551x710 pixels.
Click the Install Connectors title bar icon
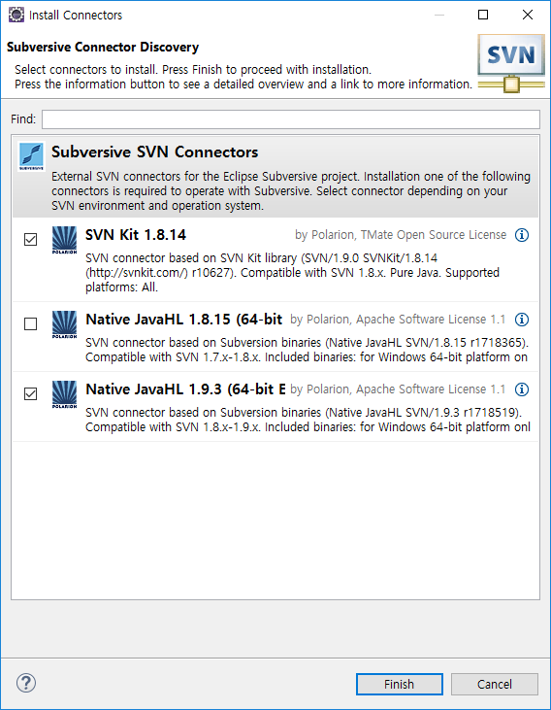[x=16, y=15]
